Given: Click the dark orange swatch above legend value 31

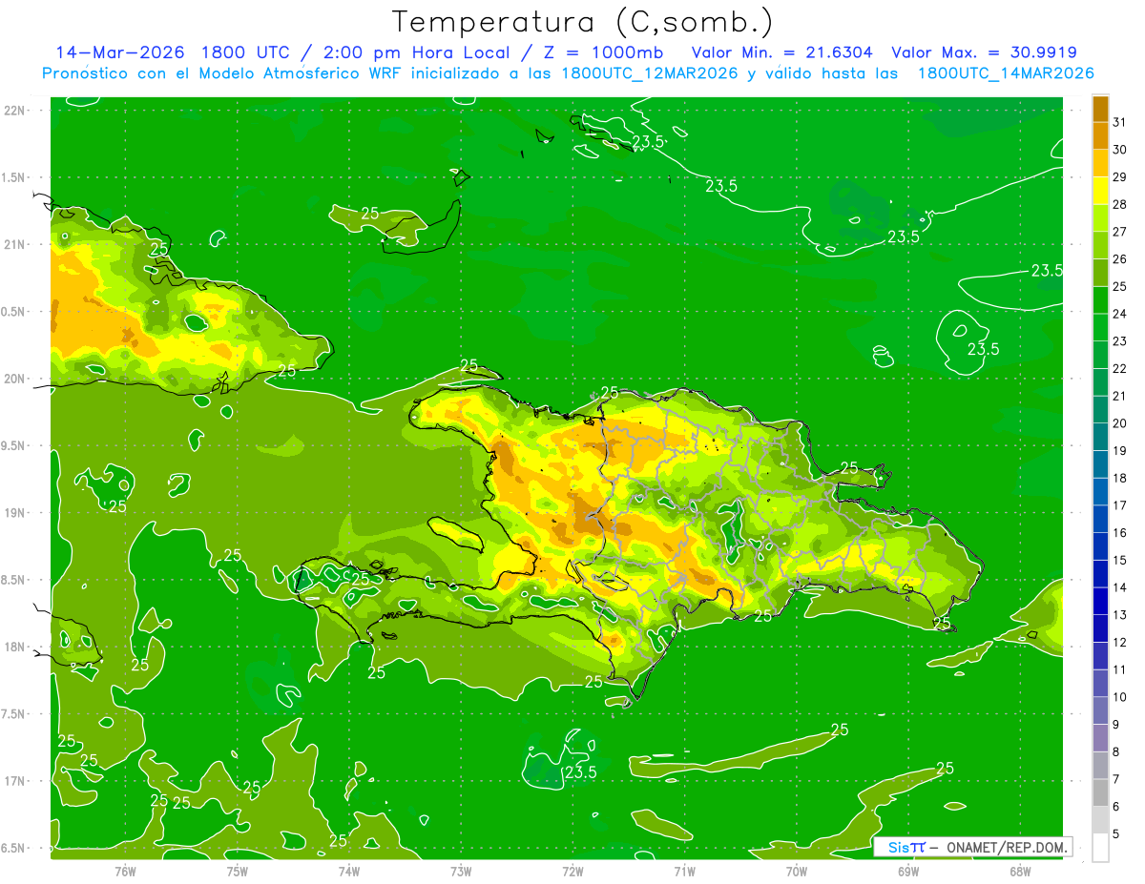Looking at the screenshot, I should (1100, 109).
